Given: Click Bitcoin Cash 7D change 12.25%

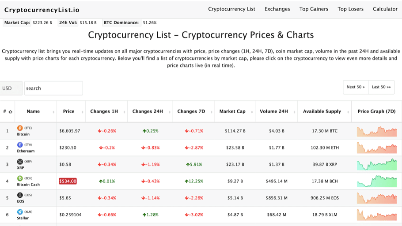Looking at the screenshot, I should (x=194, y=181).
